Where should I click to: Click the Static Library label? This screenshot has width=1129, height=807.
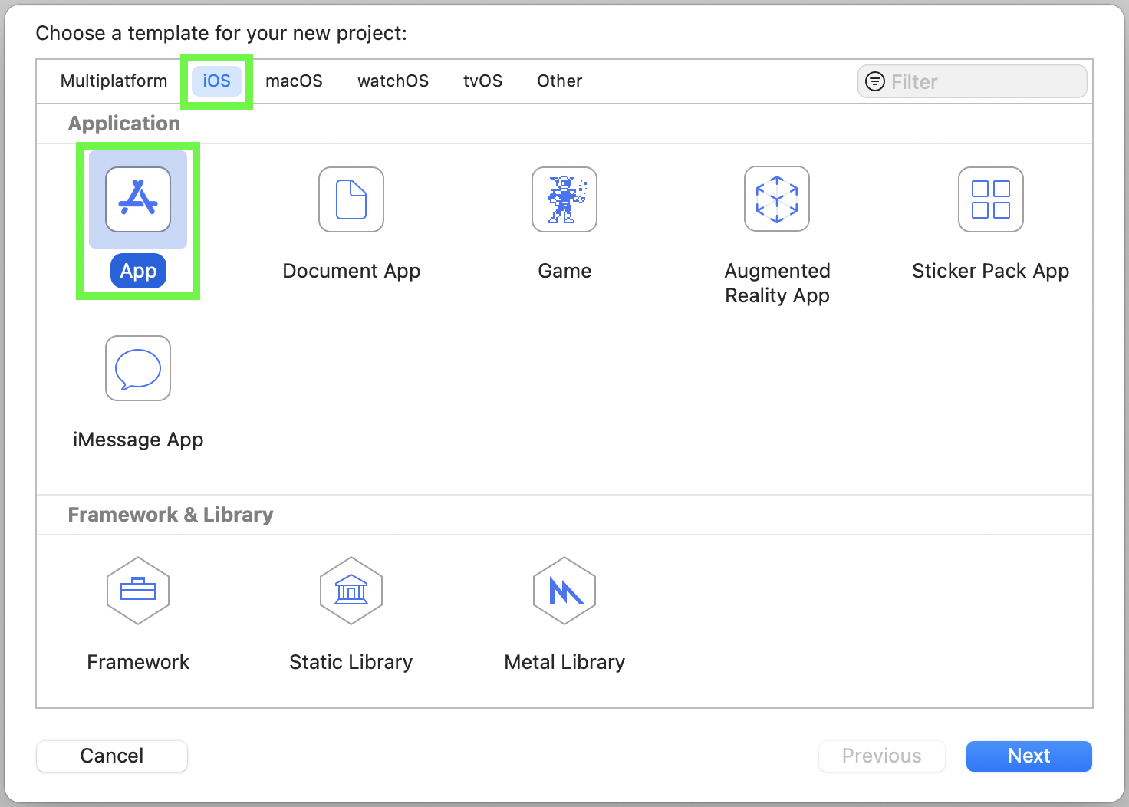(351, 662)
